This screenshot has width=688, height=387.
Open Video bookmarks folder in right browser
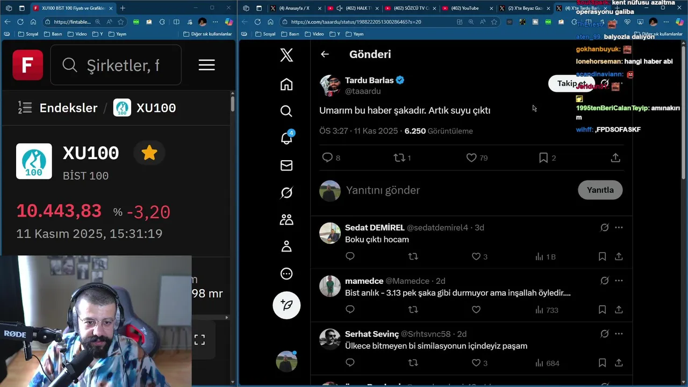tap(314, 34)
